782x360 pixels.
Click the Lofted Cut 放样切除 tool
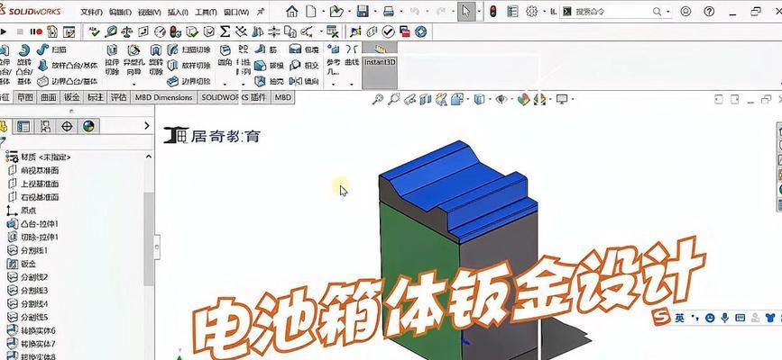tap(189, 65)
